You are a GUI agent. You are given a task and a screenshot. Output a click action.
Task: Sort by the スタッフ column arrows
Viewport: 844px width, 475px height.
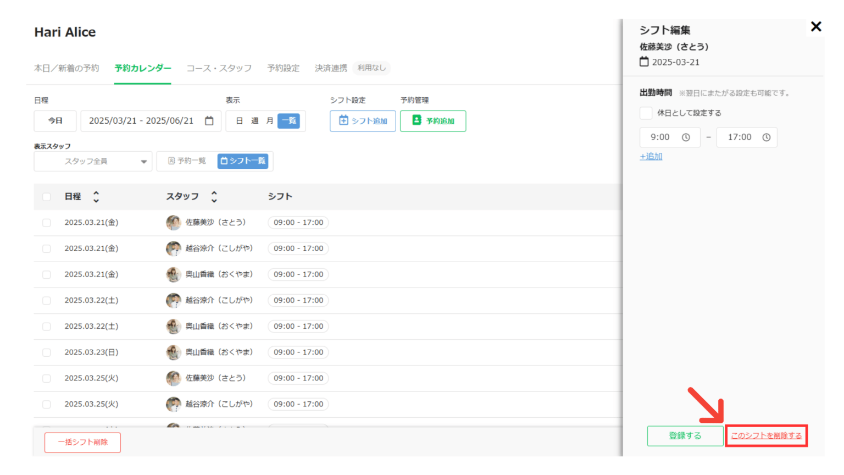214,197
